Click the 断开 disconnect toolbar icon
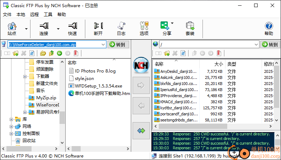The image size is (281, 160). [x=98, y=29]
